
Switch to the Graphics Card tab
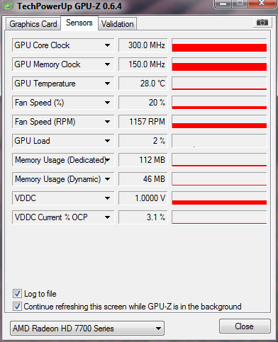coord(33,24)
